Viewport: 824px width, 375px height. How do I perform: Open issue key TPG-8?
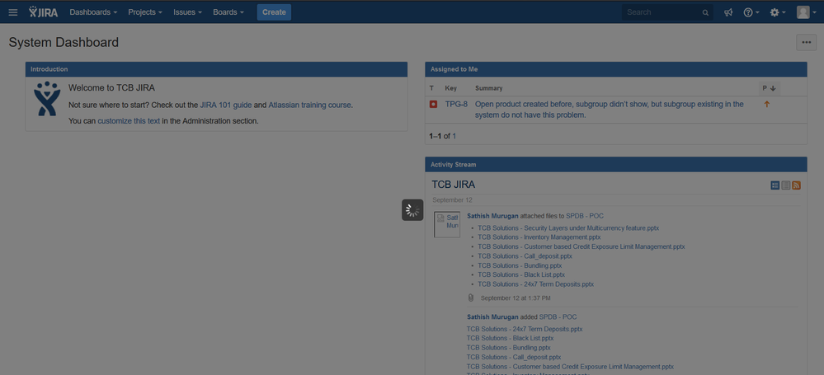(x=456, y=104)
